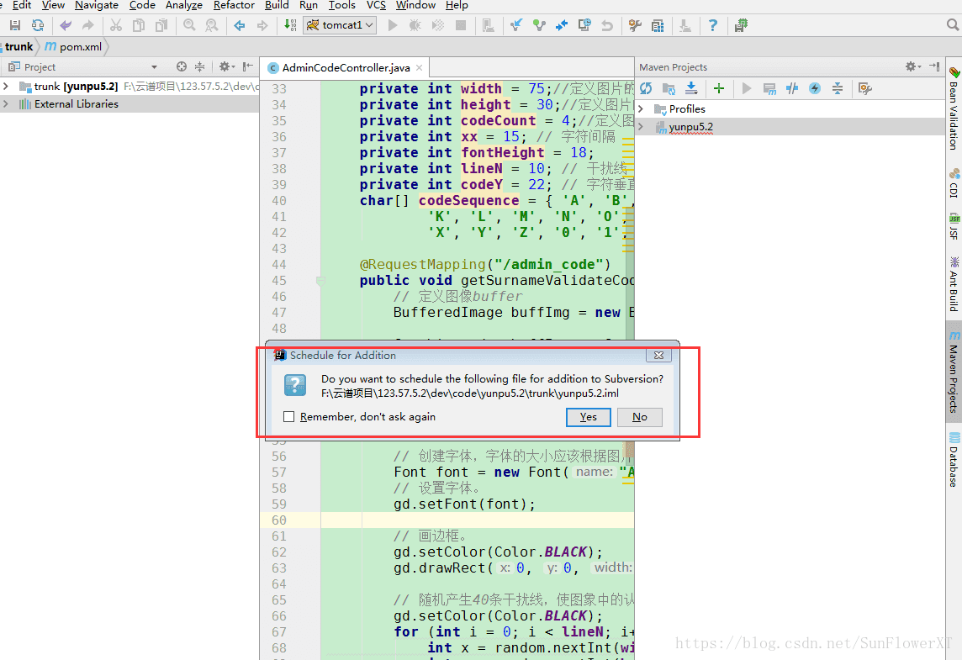Reimport all Maven projects
962x660 pixels.
tap(646, 88)
